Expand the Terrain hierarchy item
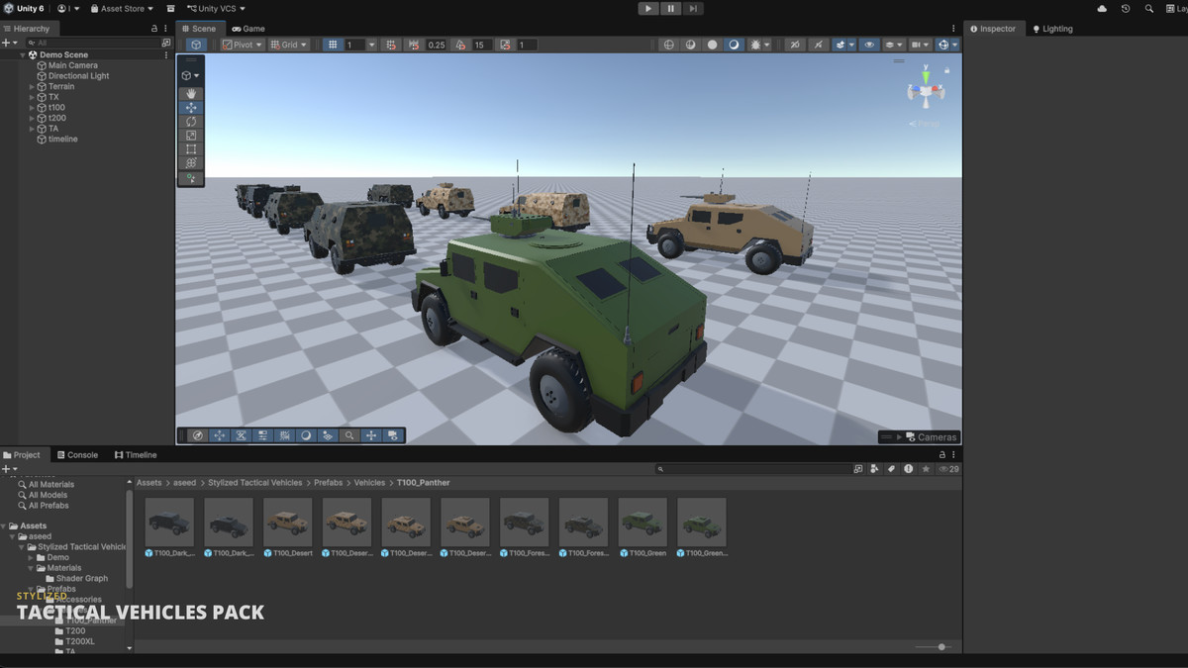 (32, 87)
